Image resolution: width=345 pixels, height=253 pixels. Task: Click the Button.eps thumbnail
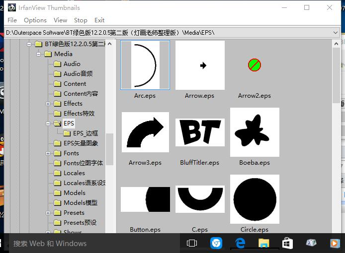tap(145, 199)
